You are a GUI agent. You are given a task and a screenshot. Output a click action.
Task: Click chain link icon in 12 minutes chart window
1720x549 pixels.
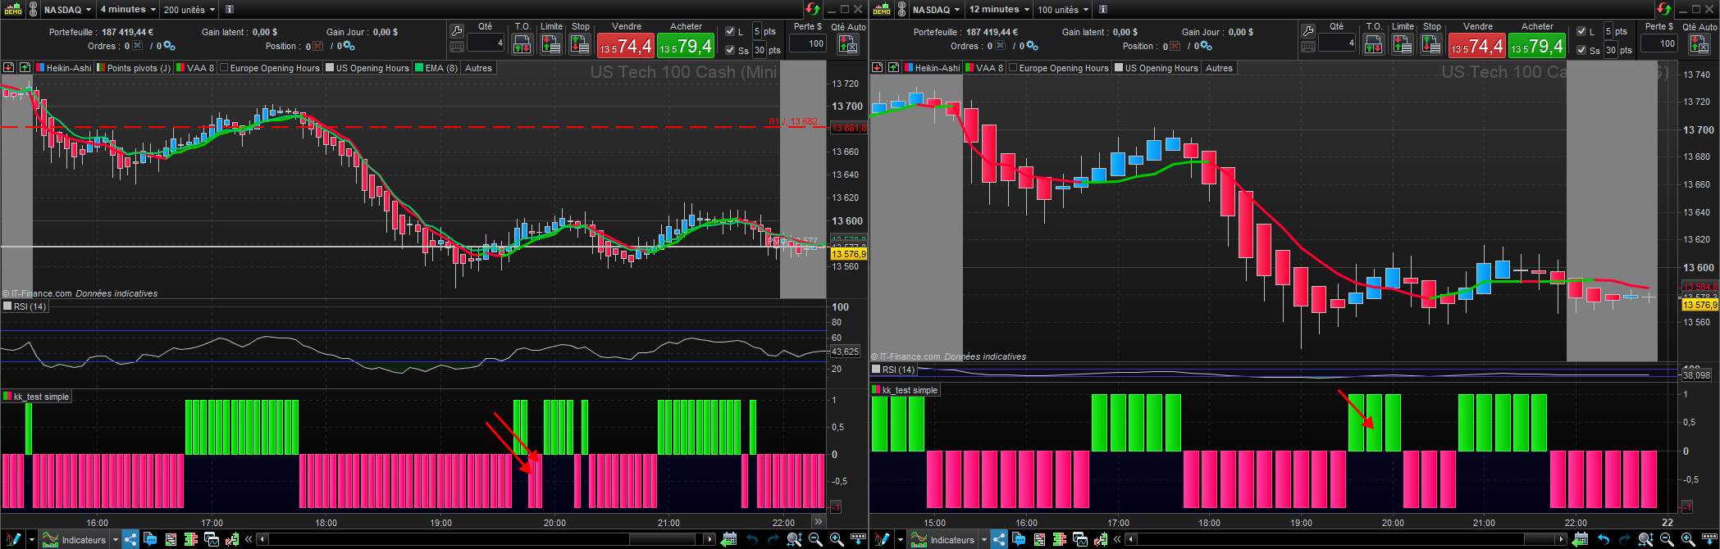click(901, 10)
